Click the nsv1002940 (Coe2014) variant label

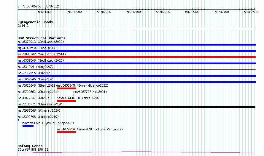coord(36,79)
